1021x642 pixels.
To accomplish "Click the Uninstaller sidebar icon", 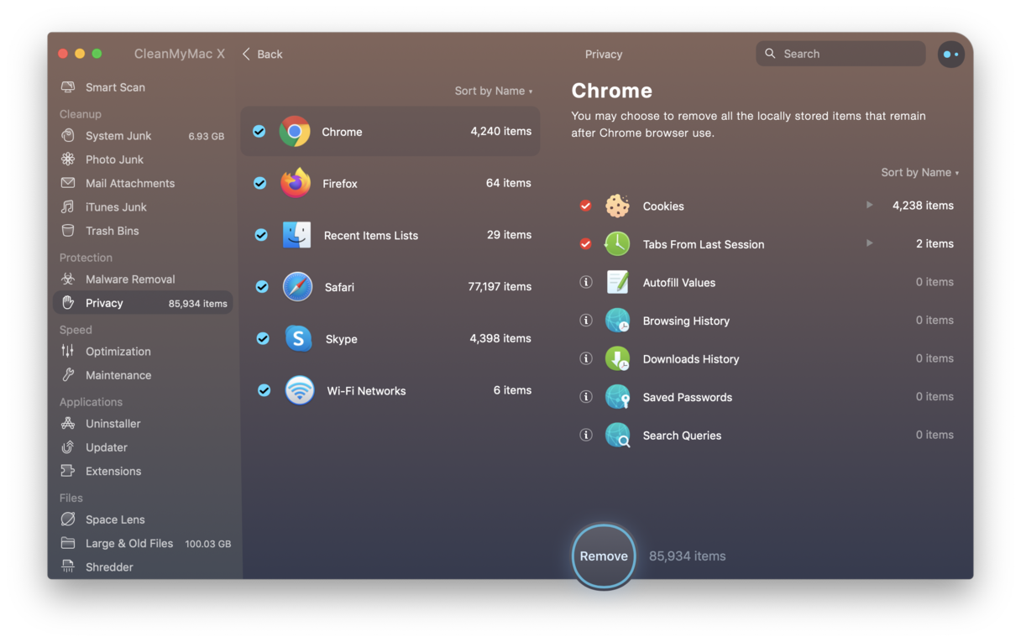I will click(x=68, y=424).
